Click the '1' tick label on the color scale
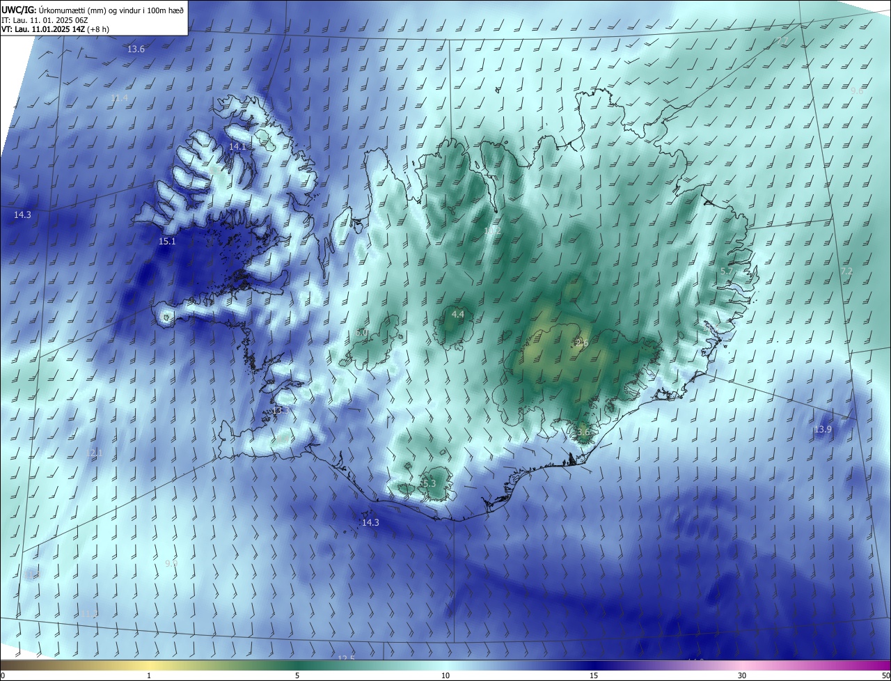The image size is (891, 681). 149,675
